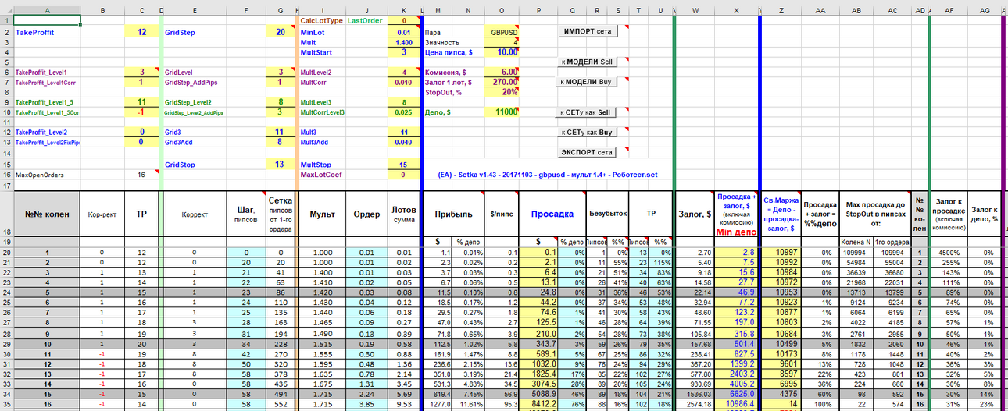This screenshot has width=1008, height=411.
Task: Click the MultStop value 15
Action: [x=403, y=165]
